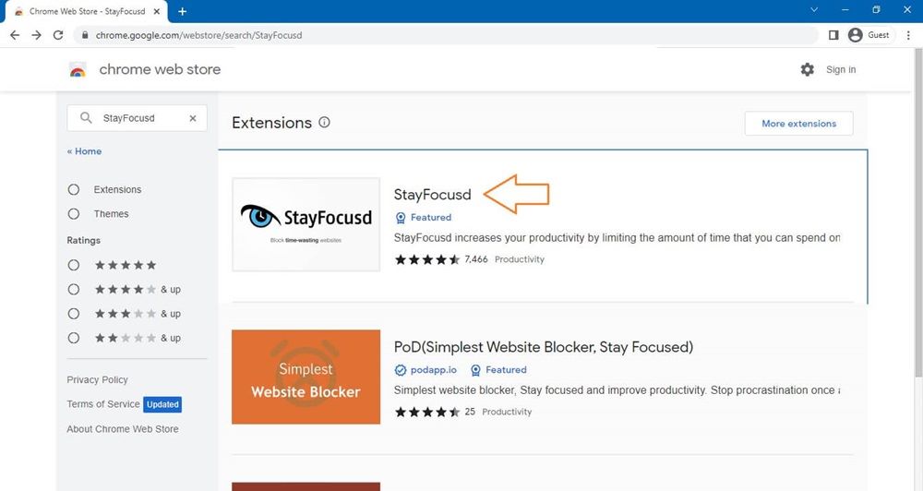The image size is (923, 491).
Task: Open the side panel icon next to Guest
Action: pyautogui.click(x=833, y=35)
